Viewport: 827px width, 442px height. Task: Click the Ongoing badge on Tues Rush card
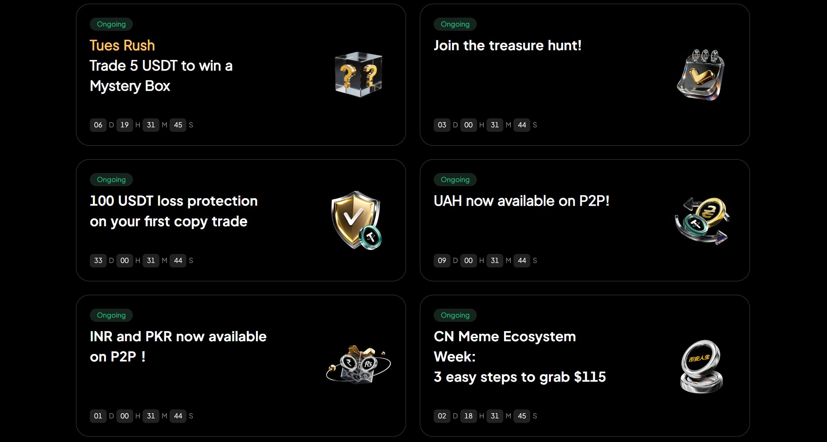(x=111, y=24)
